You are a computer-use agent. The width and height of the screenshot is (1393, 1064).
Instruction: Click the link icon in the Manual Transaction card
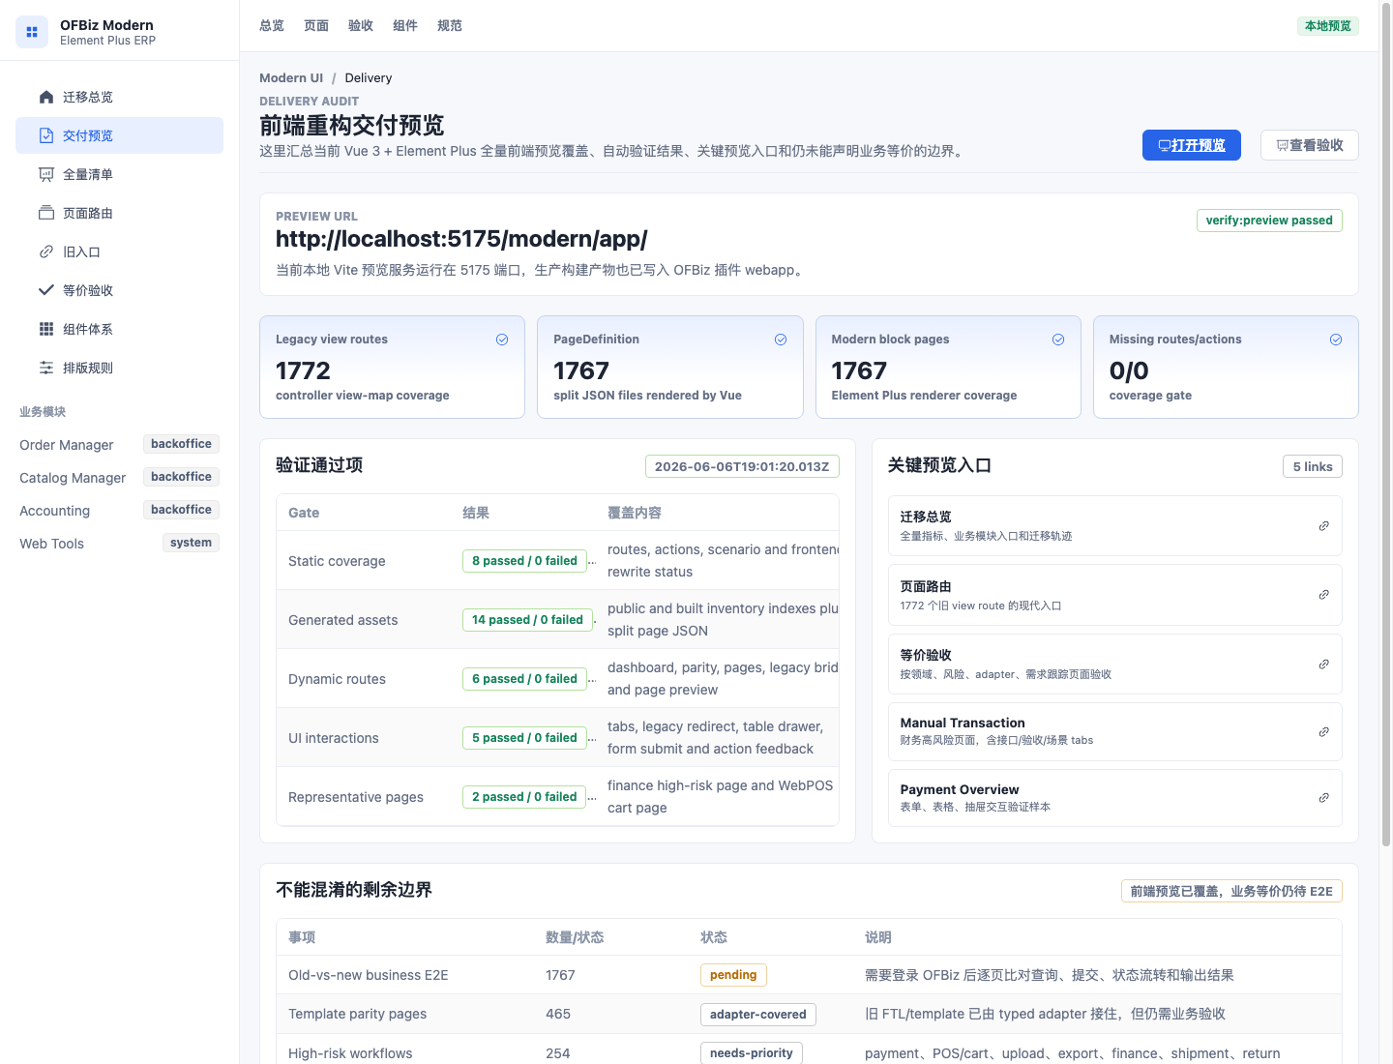(x=1324, y=732)
